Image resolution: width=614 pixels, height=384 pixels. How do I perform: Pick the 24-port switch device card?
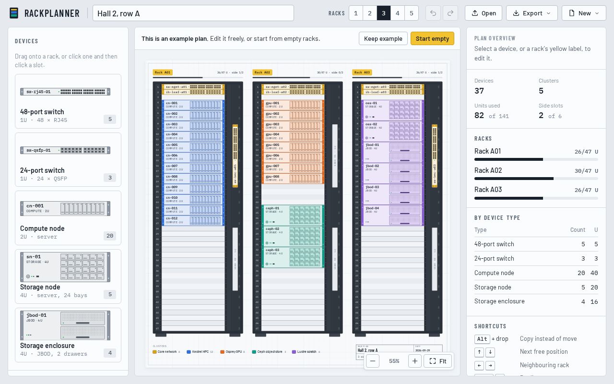click(x=68, y=160)
